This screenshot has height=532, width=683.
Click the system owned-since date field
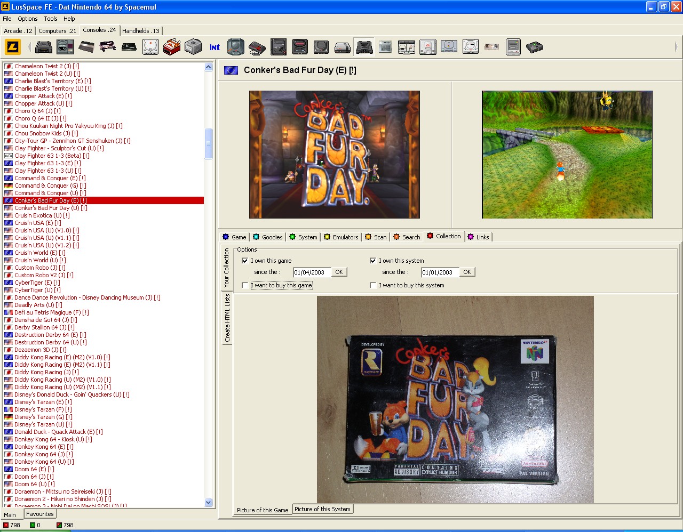point(440,272)
